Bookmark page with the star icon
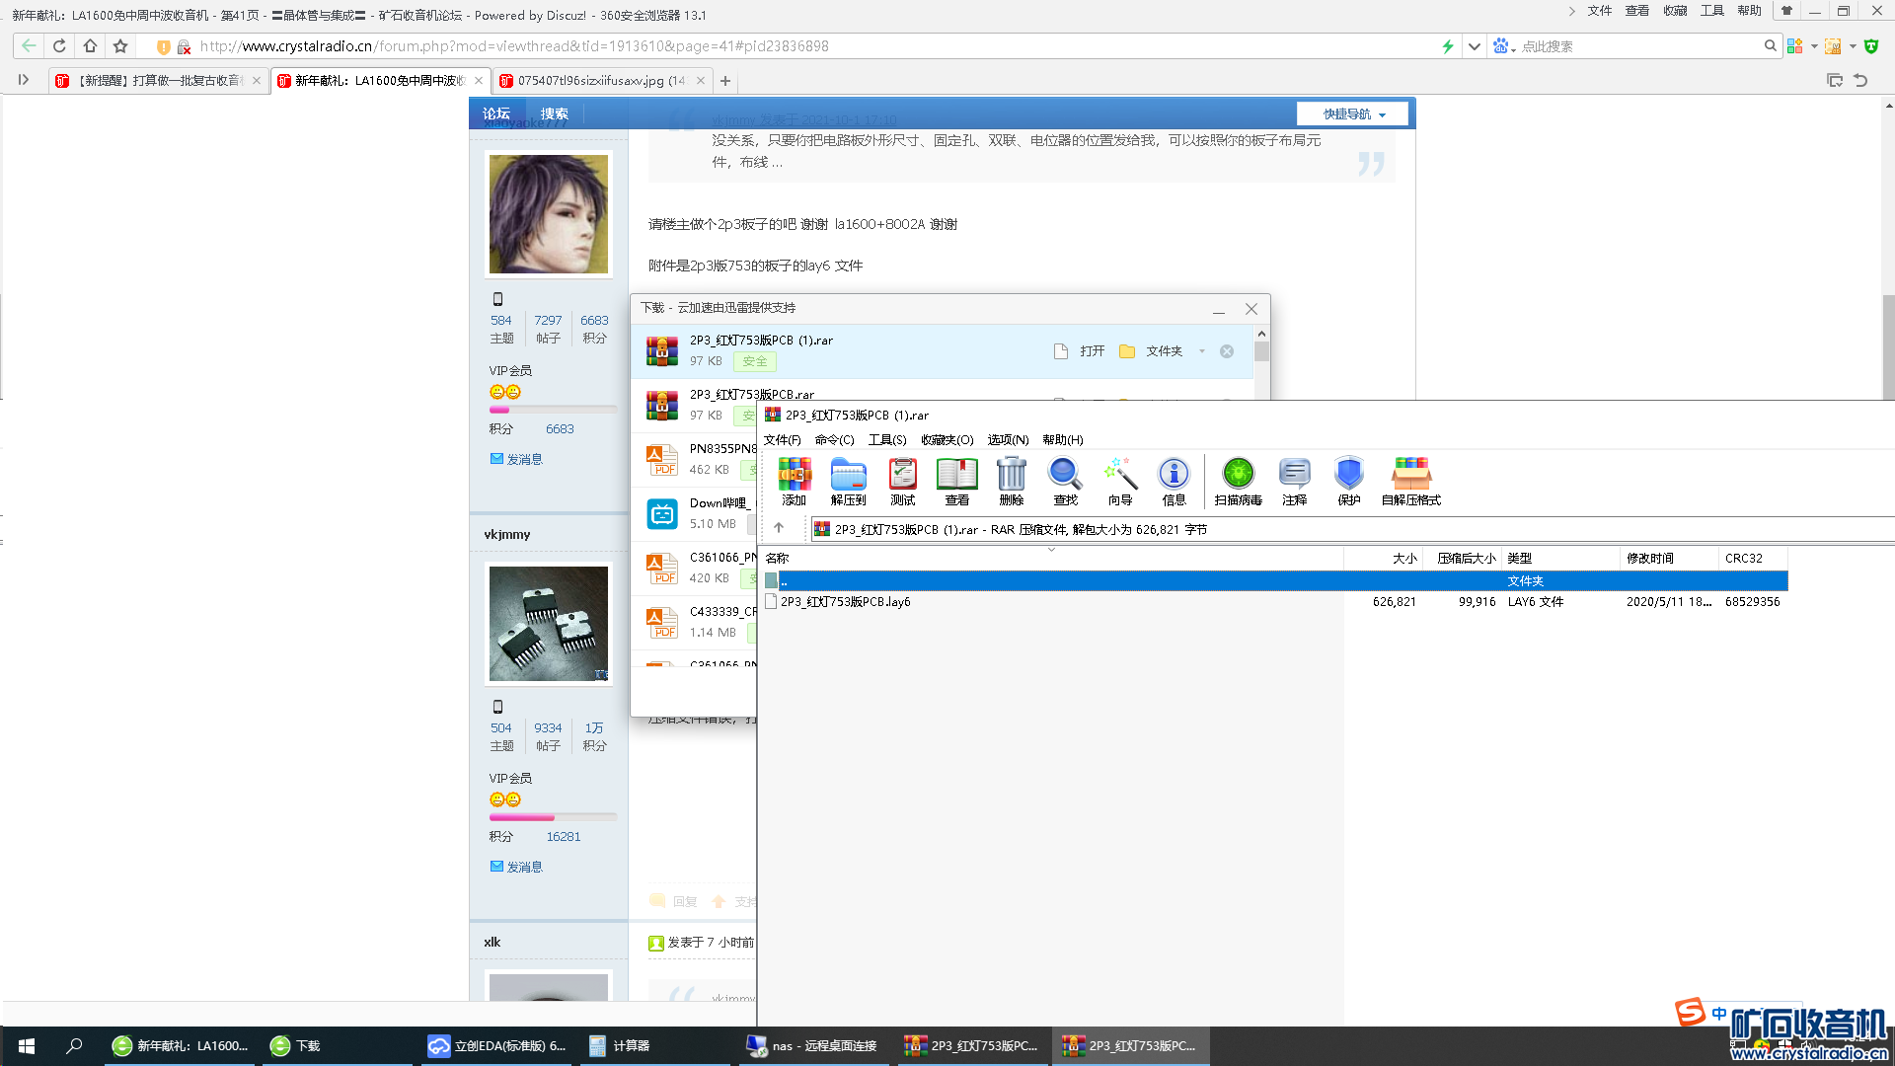 coord(120,45)
